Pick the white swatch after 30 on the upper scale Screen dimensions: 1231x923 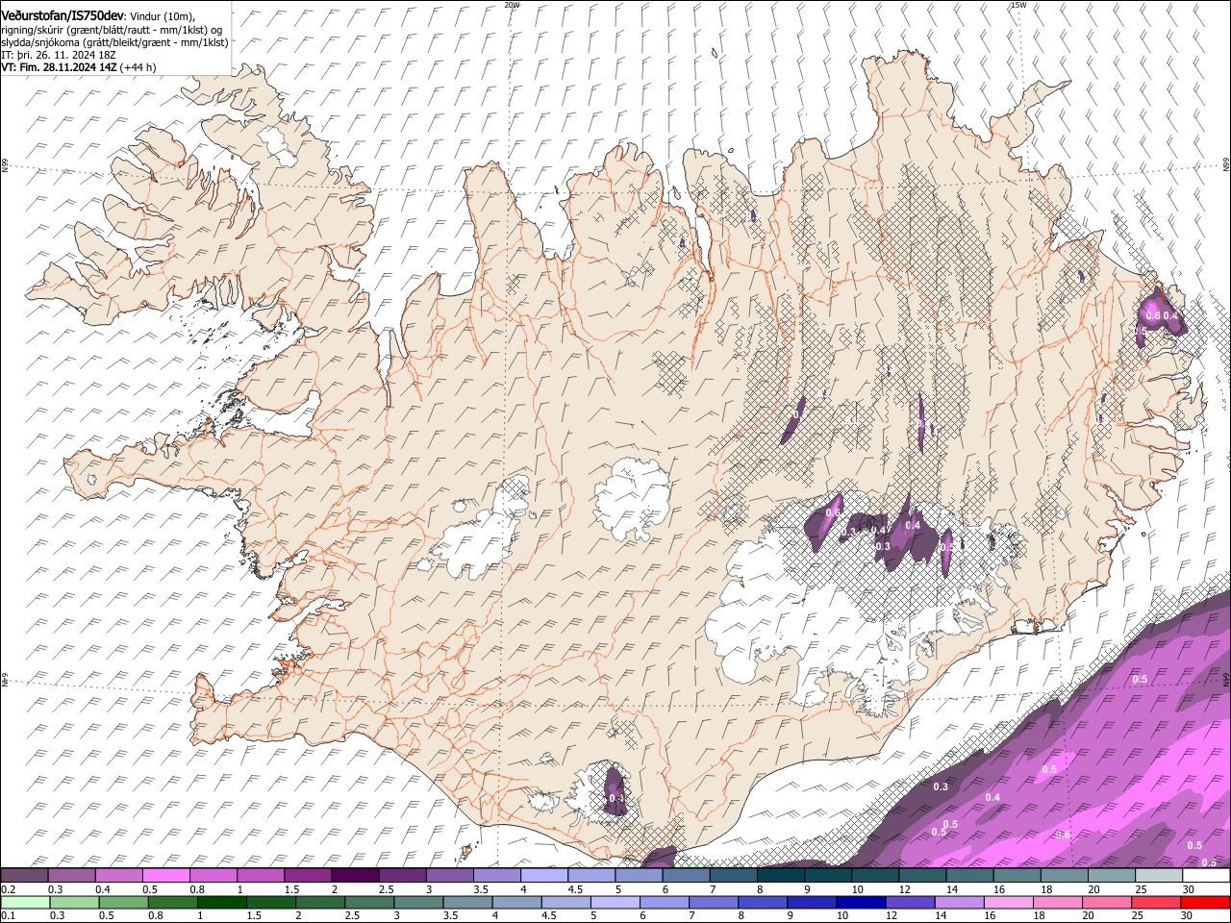click(1207, 875)
